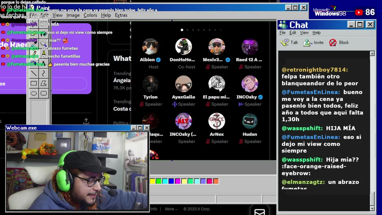Click INCOsky verified speaker name

(x=247, y=97)
